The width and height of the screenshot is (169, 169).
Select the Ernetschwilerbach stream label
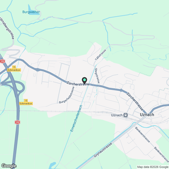76,118
